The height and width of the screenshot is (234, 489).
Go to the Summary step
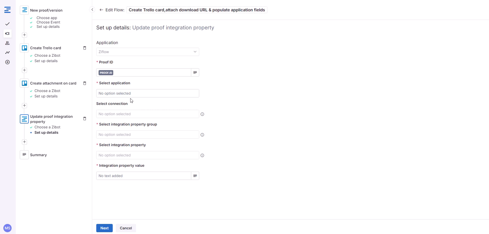click(38, 155)
